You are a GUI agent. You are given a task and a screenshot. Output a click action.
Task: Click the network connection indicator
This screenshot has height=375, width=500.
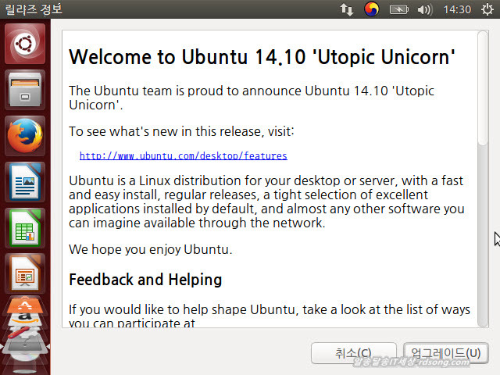(346, 9)
